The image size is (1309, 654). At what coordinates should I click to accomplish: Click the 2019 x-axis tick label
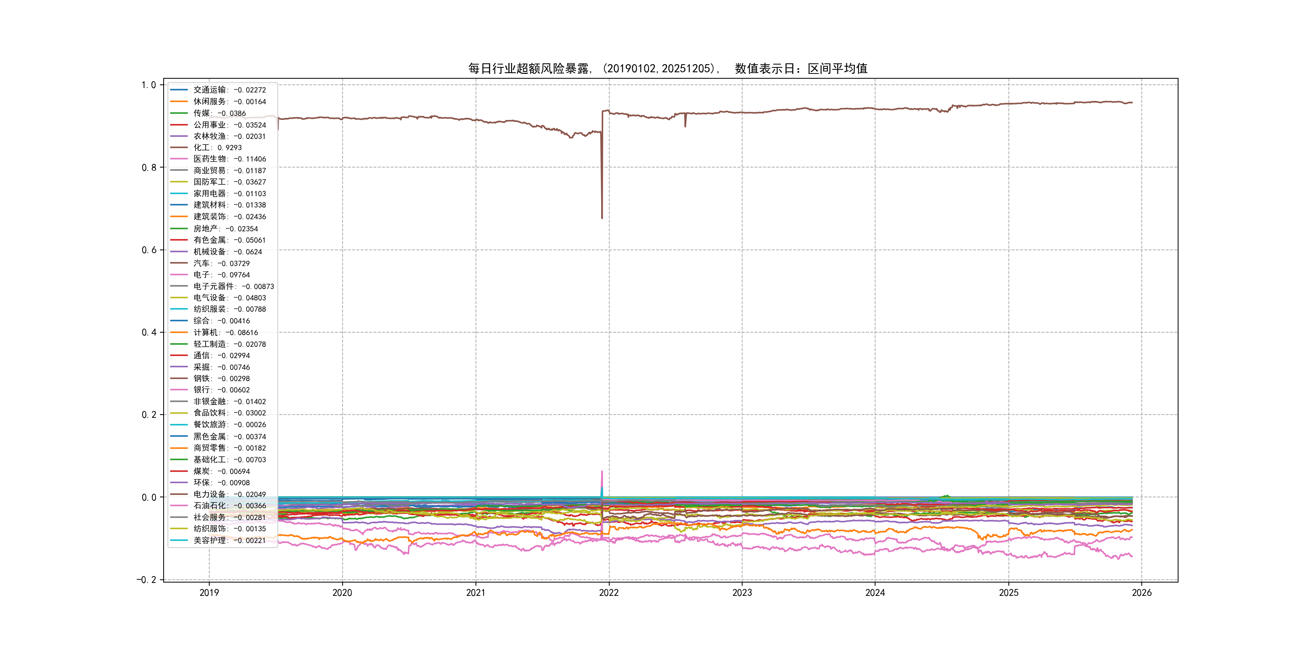(x=209, y=593)
